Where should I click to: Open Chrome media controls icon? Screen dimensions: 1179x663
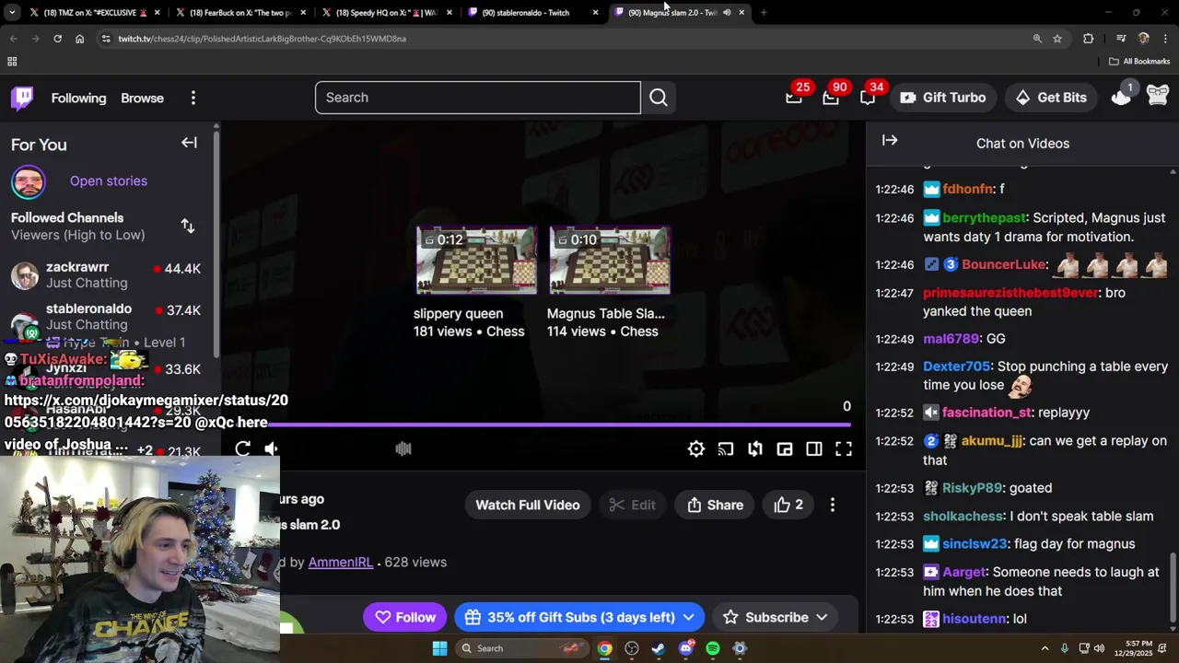(x=1121, y=39)
